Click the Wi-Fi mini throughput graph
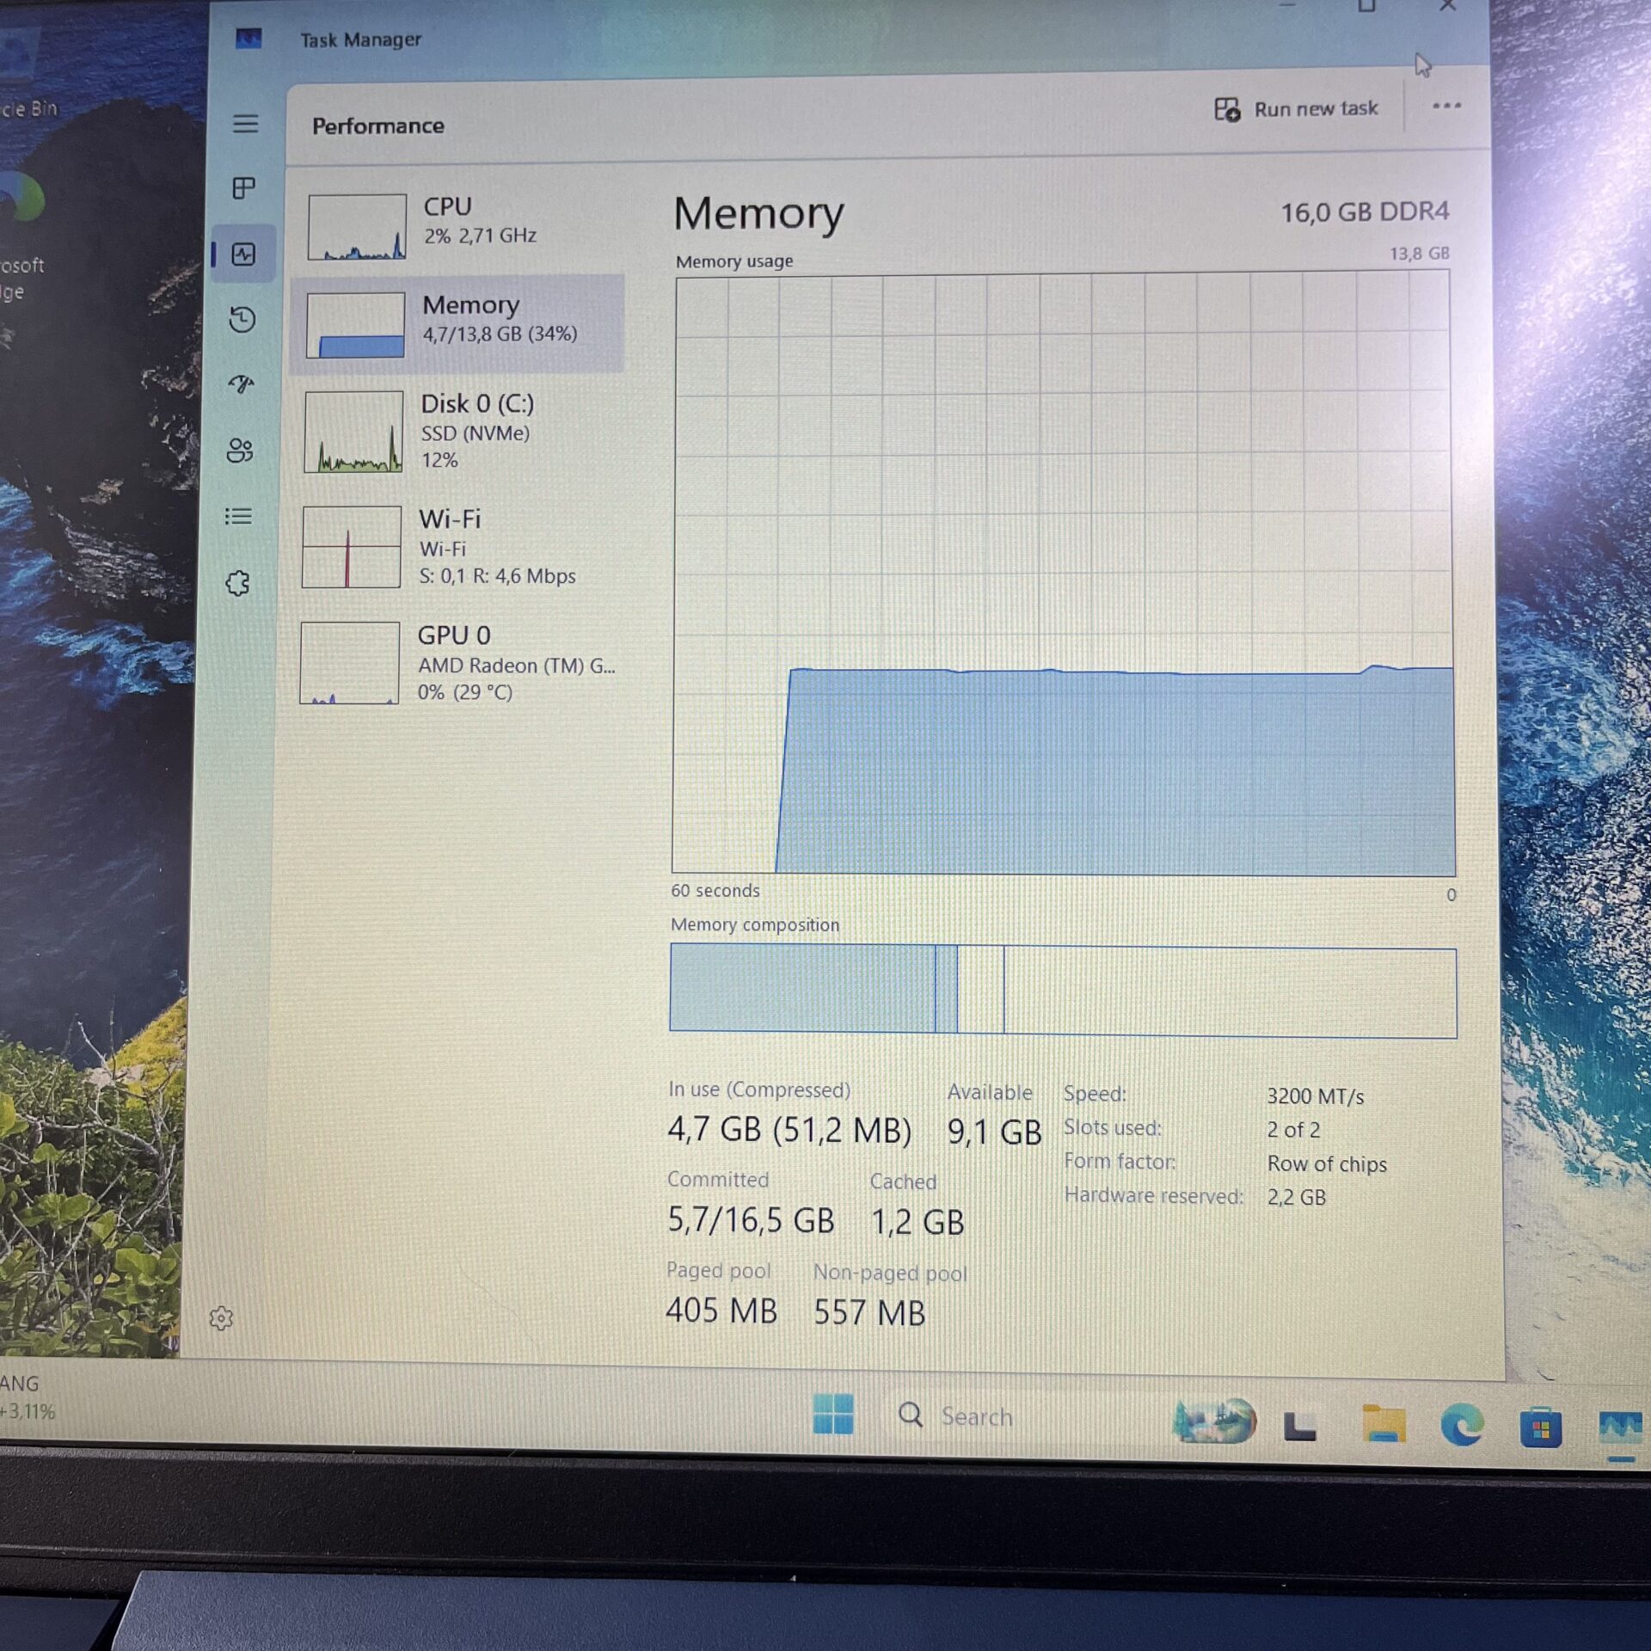The height and width of the screenshot is (1651, 1651). [x=352, y=547]
